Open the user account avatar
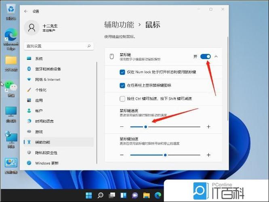 [32, 27]
